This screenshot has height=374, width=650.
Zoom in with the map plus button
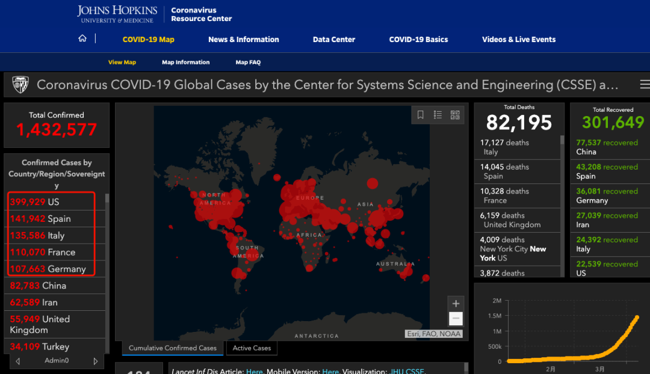pos(456,304)
